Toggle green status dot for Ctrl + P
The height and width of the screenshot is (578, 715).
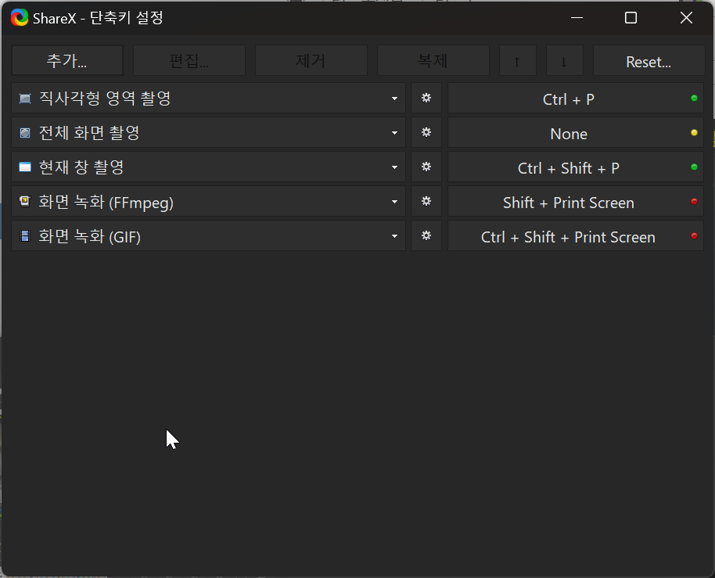(x=694, y=98)
